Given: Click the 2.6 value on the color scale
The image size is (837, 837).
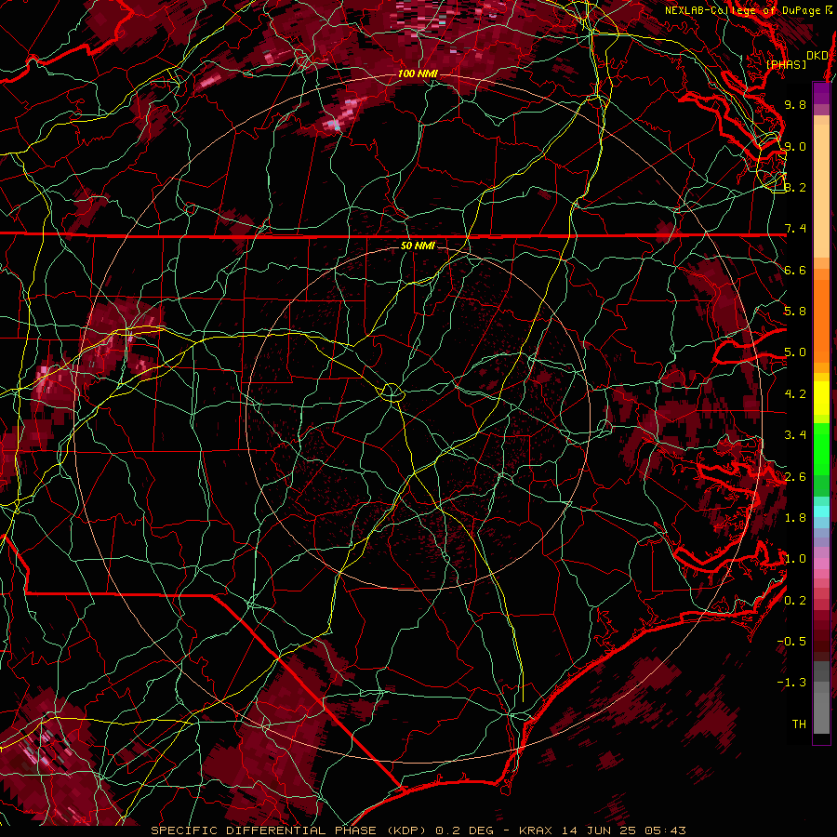Looking at the screenshot, I should (x=795, y=477).
